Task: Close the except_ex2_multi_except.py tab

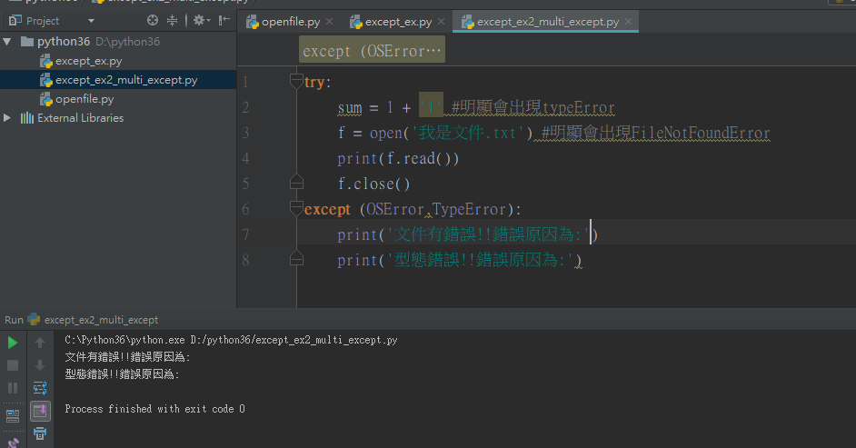Action: (x=628, y=21)
